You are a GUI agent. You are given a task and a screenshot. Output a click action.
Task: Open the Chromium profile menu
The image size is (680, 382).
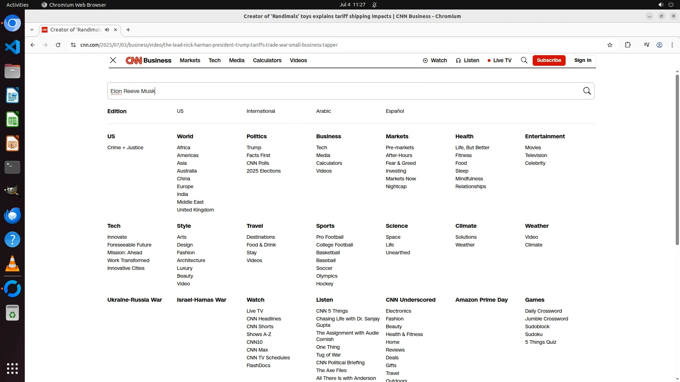(659, 45)
